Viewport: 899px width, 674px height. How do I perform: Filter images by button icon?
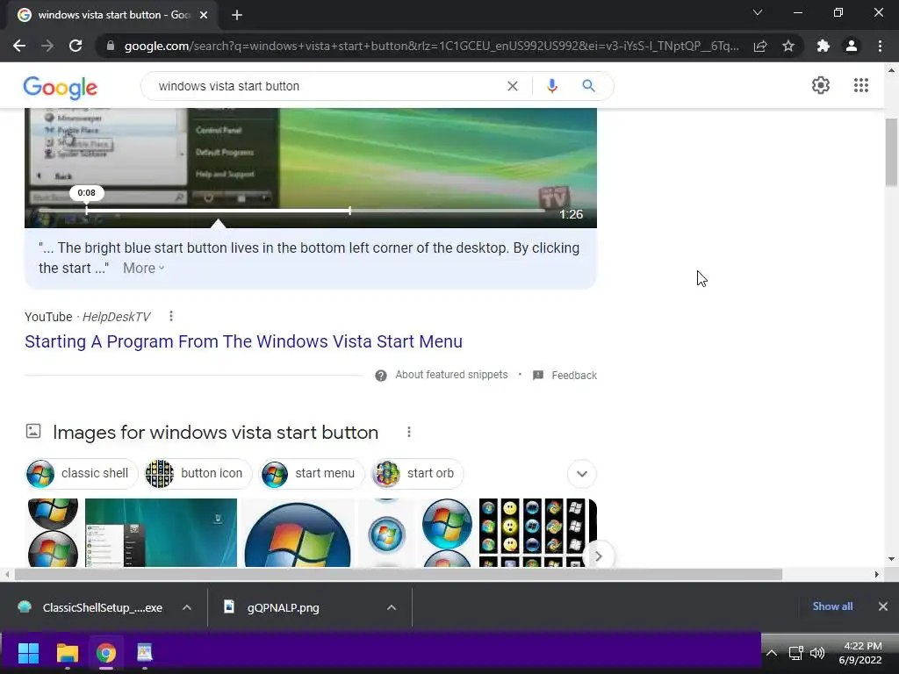[198, 473]
